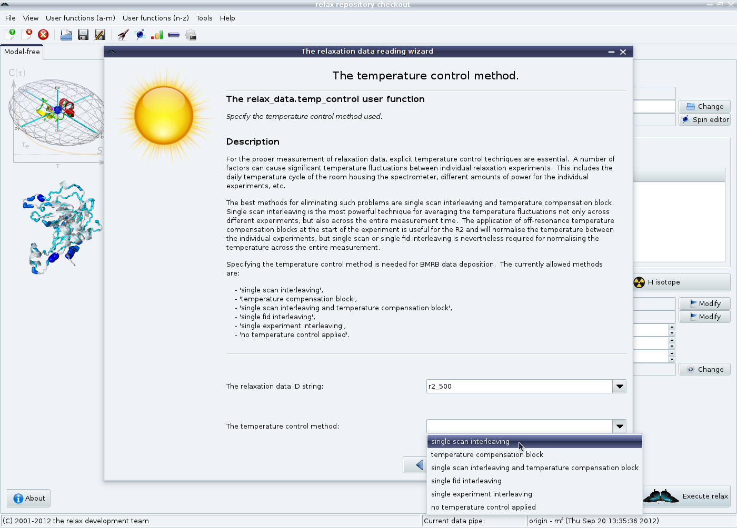The height and width of the screenshot is (528, 737).
Task: Click the new analysis toolbar icon
Action: point(10,35)
